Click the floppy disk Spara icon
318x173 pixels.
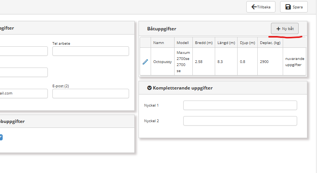click(288, 7)
